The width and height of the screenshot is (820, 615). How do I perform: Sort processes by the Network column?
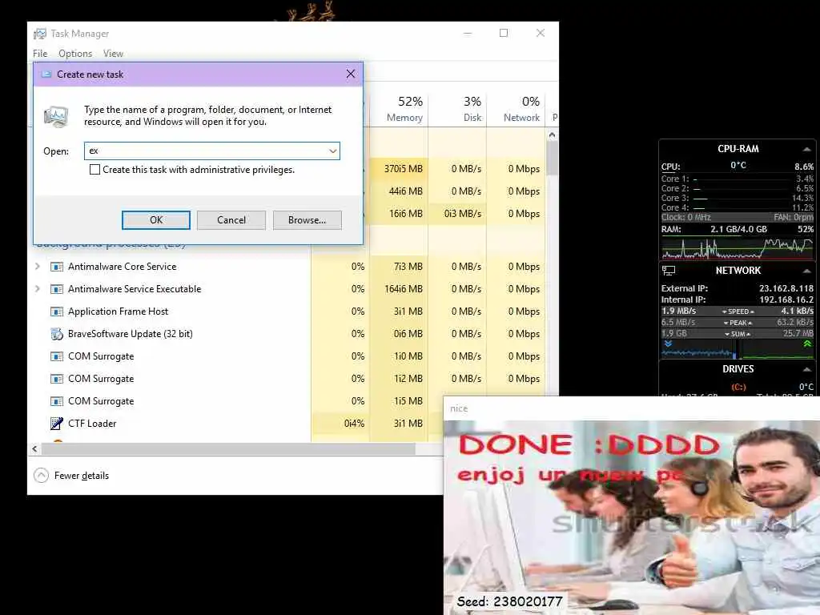(516, 109)
